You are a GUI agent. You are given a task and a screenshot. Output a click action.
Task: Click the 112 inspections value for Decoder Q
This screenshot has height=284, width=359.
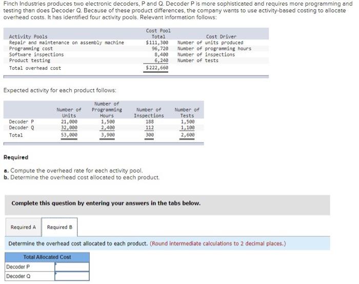pos(150,128)
